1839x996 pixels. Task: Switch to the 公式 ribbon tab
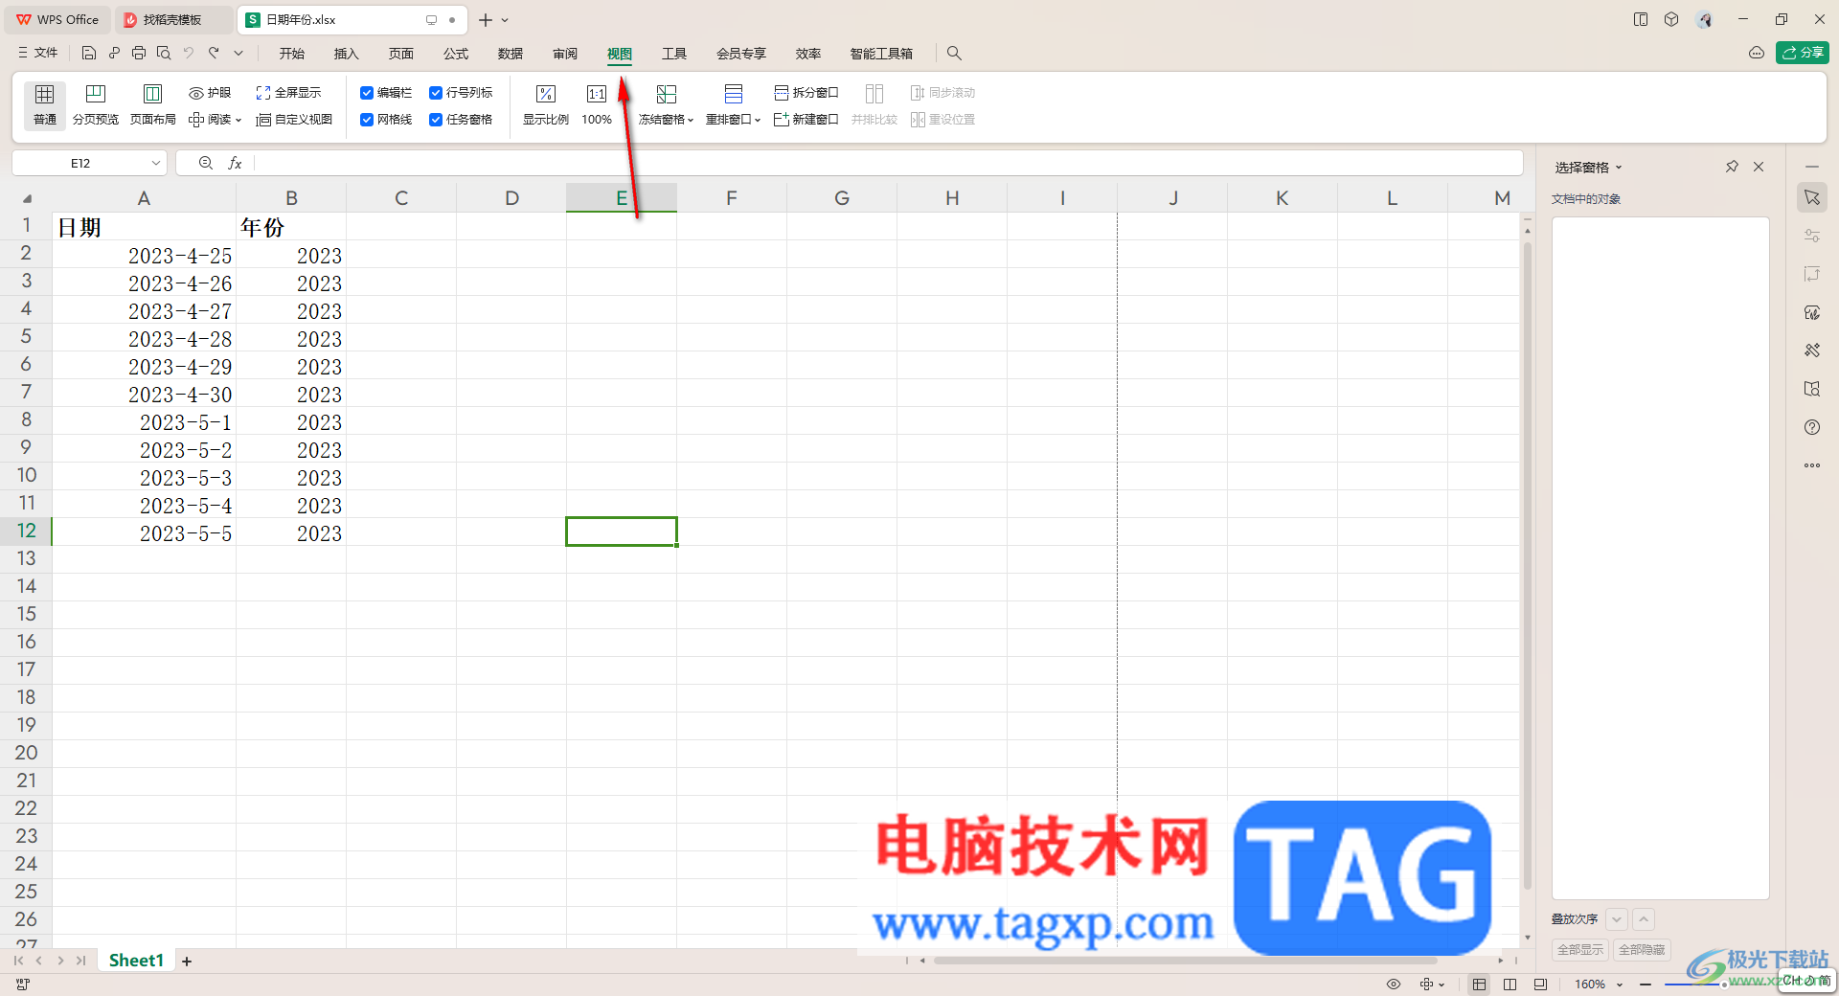point(456,54)
